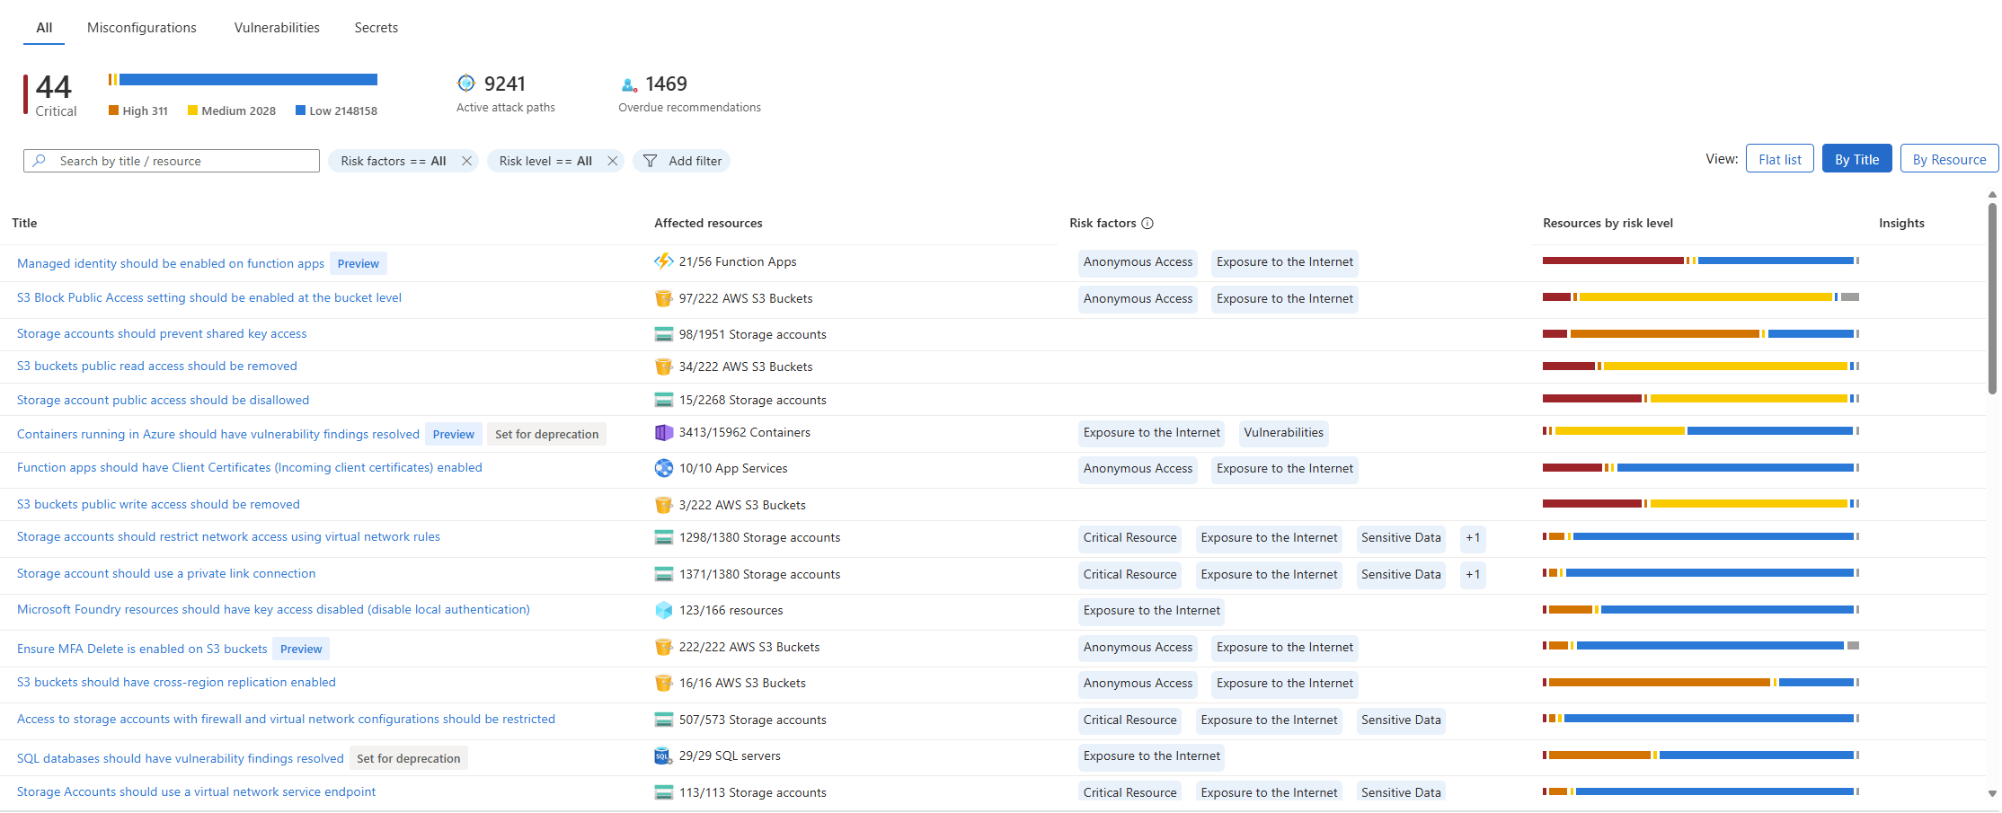
Task: Click the Add filter button
Action: [682, 161]
